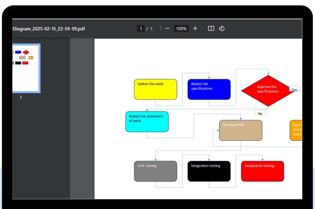The image size is (315, 209).
Task: Select the page number input field
Action: pos(140,28)
